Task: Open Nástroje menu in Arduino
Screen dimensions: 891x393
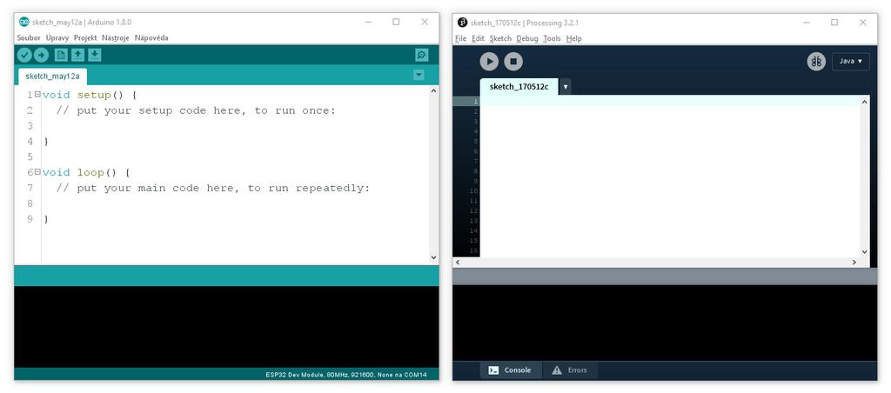Action: click(116, 38)
